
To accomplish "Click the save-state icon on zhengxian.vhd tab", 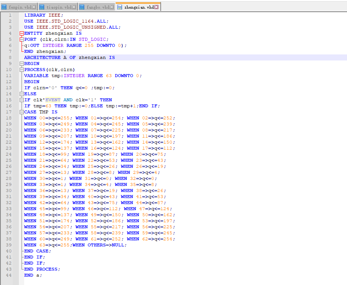I will [119, 7].
